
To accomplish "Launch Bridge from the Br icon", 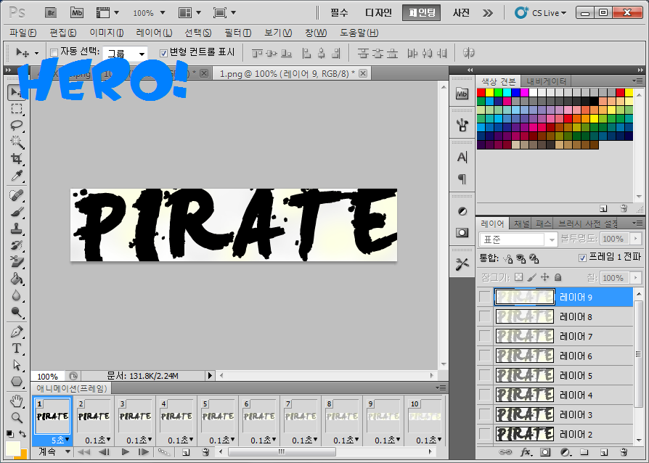I will [51, 13].
